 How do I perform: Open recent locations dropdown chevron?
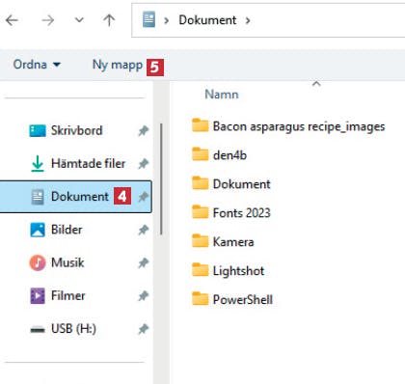(79, 20)
